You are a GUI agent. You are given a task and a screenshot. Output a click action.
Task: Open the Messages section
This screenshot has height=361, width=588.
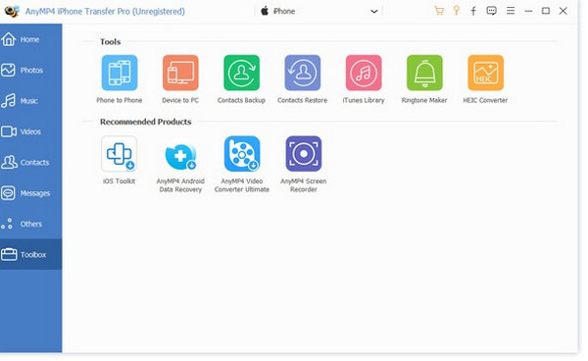coord(30,193)
